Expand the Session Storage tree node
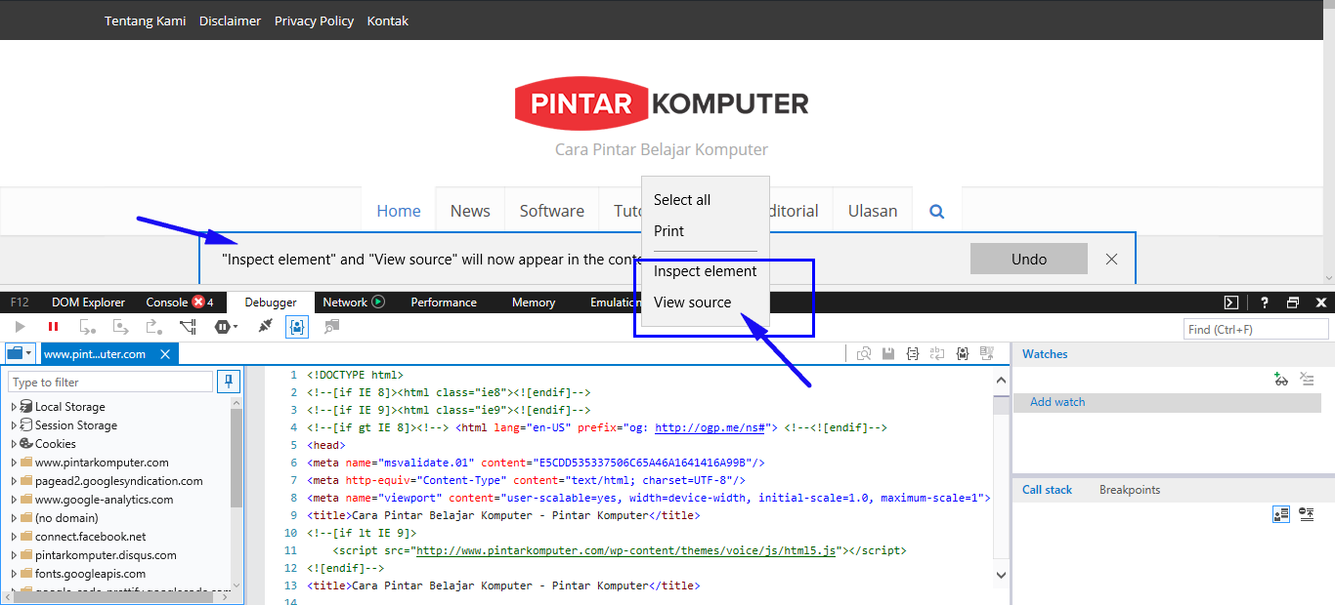The image size is (1335, 605). [x=14, y=425]
